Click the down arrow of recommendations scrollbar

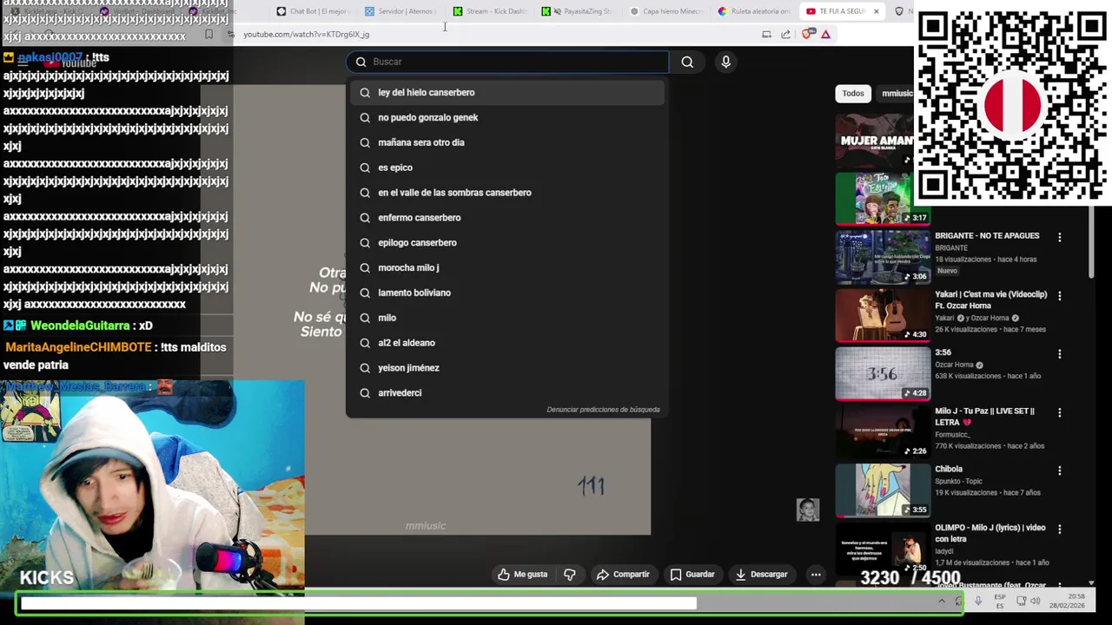pos(1091,584)
